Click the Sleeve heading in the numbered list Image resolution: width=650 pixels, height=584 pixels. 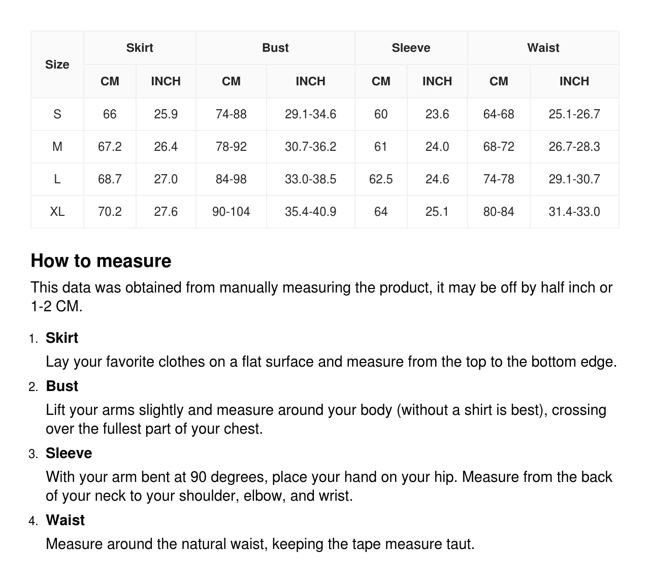click(69, 453)
